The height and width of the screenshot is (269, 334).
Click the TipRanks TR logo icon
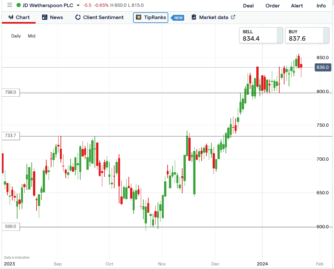[x=139, y=17]
